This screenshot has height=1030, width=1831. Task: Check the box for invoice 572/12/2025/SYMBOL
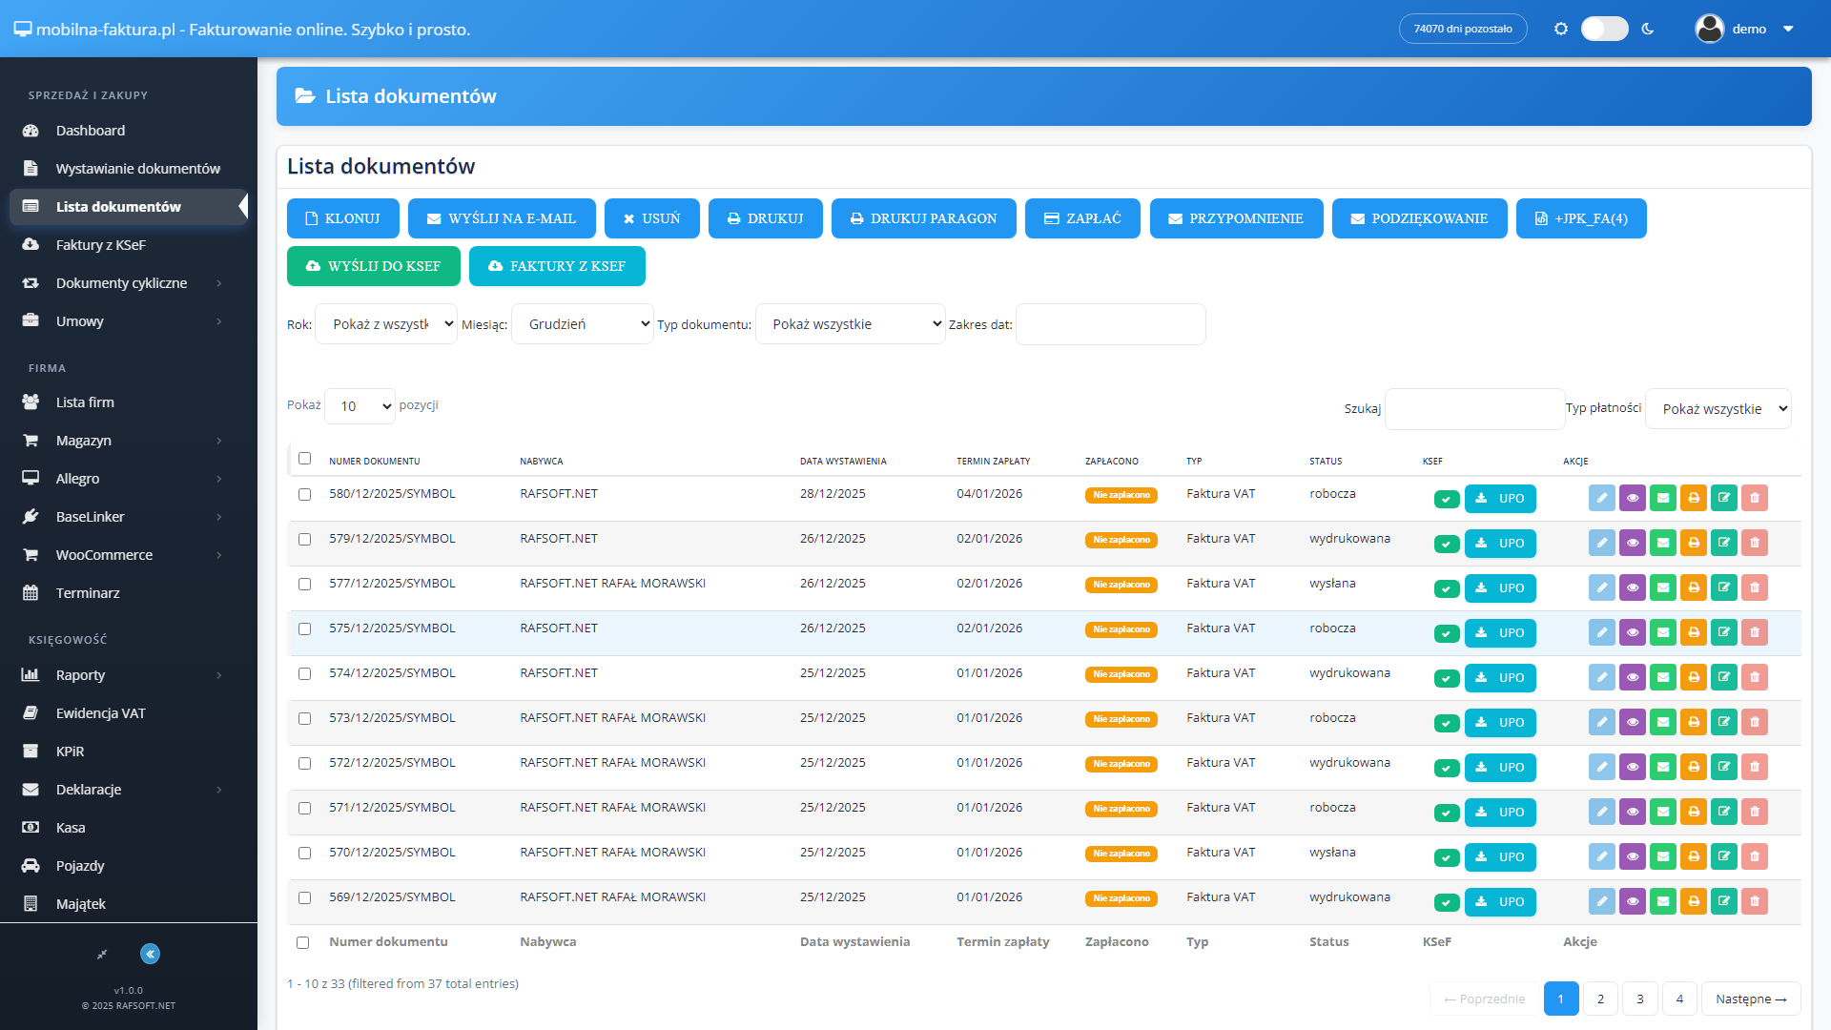pos(304,763)
